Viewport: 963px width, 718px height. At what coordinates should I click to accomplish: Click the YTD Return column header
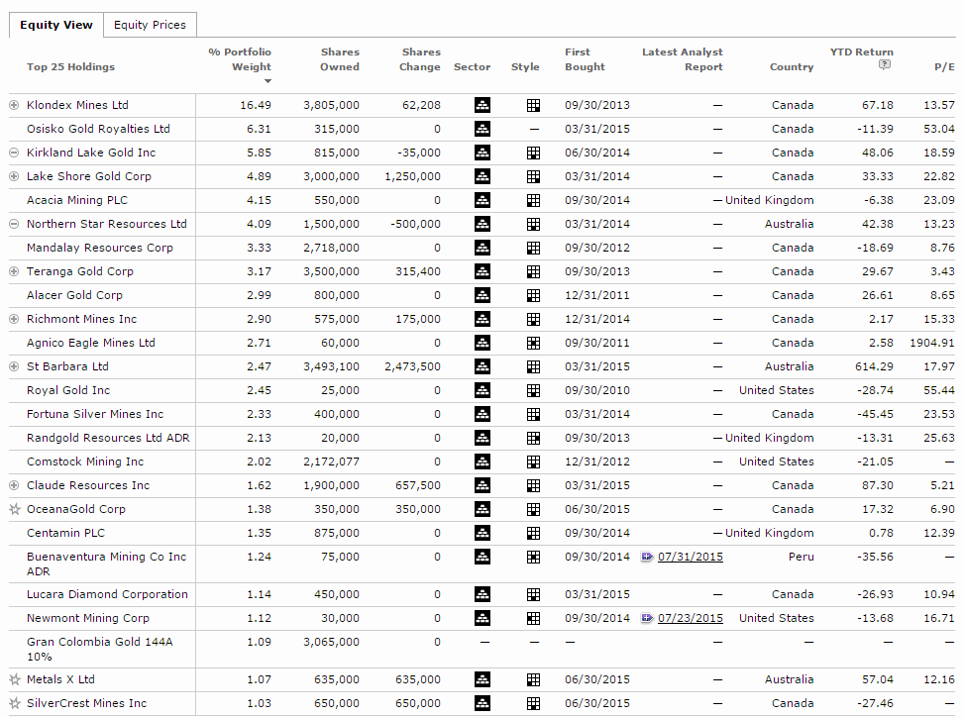pyautogui.click(x=862, y=52)
